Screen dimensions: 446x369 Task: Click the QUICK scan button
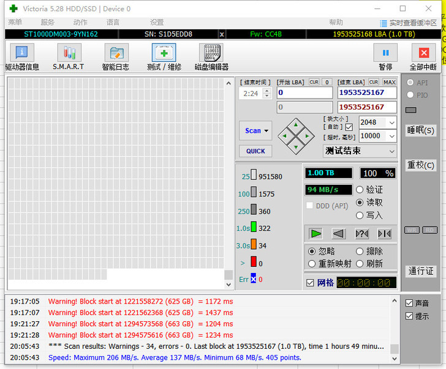255,151
